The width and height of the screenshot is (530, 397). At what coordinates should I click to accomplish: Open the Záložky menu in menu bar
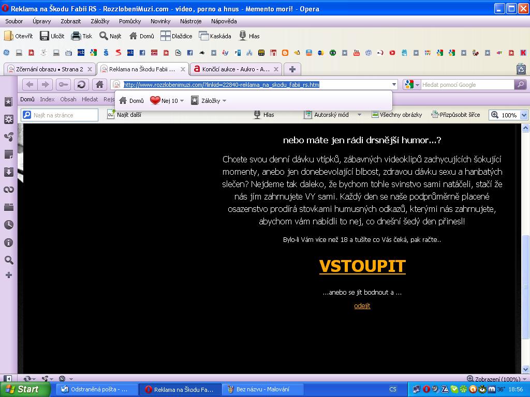click(x=100, y=21)
